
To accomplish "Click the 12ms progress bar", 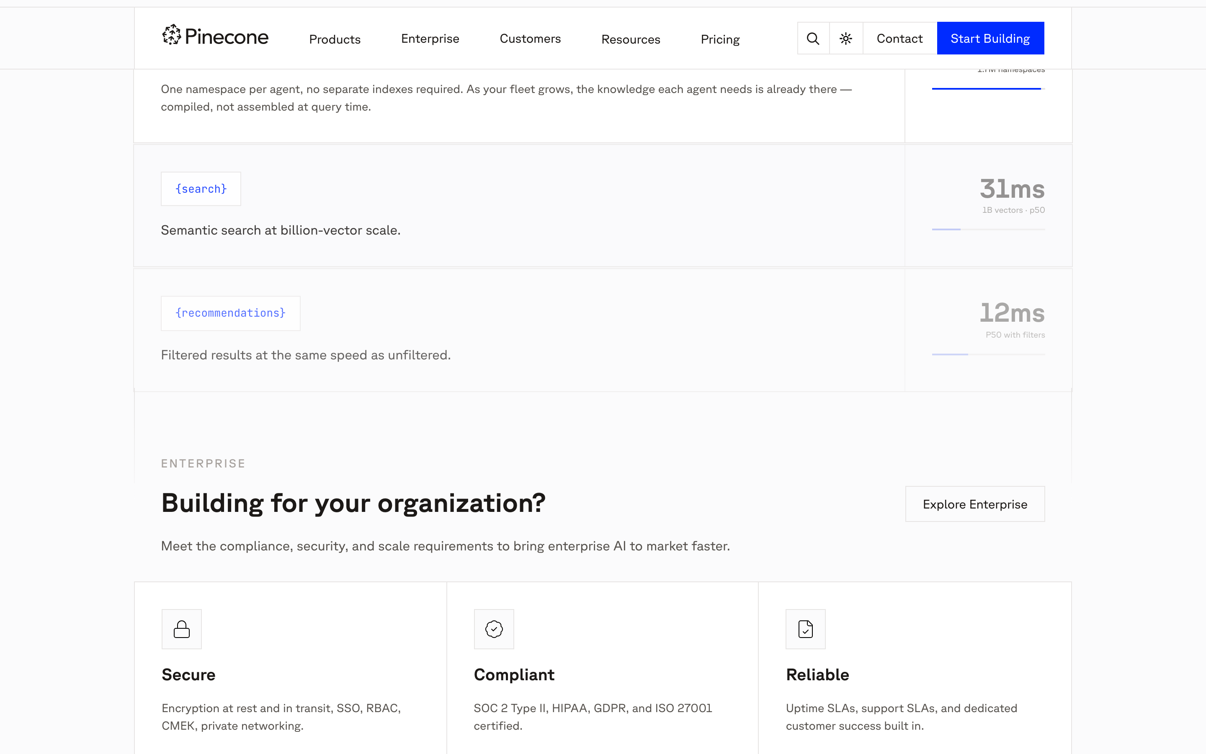I will pyautogui.click(x=988, y=354).
